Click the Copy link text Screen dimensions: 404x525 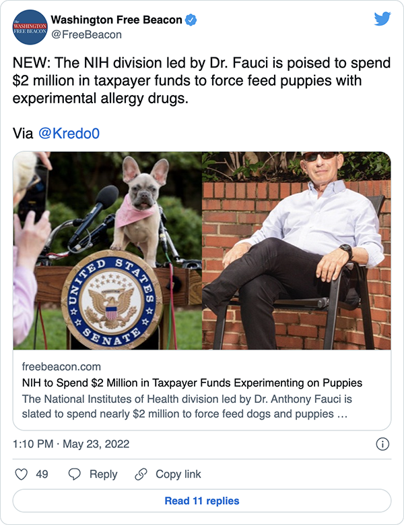point(178,474)
